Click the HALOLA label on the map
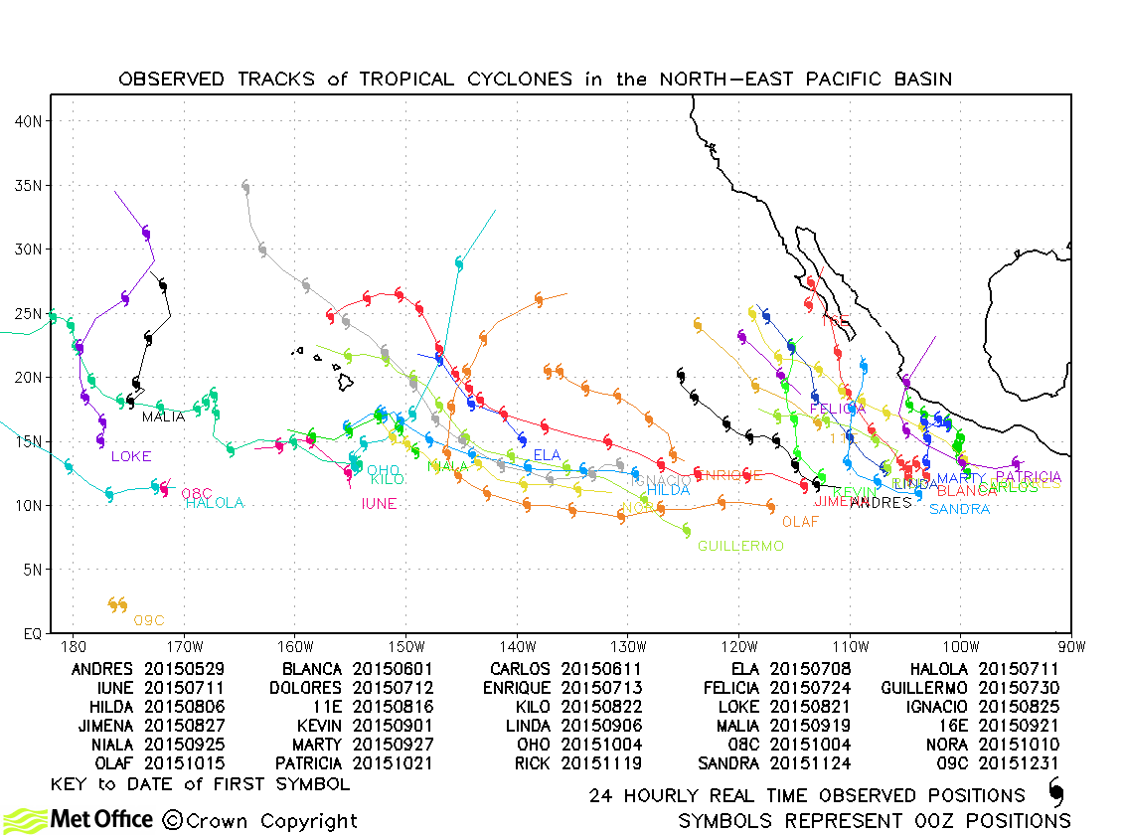 (215, 503)
